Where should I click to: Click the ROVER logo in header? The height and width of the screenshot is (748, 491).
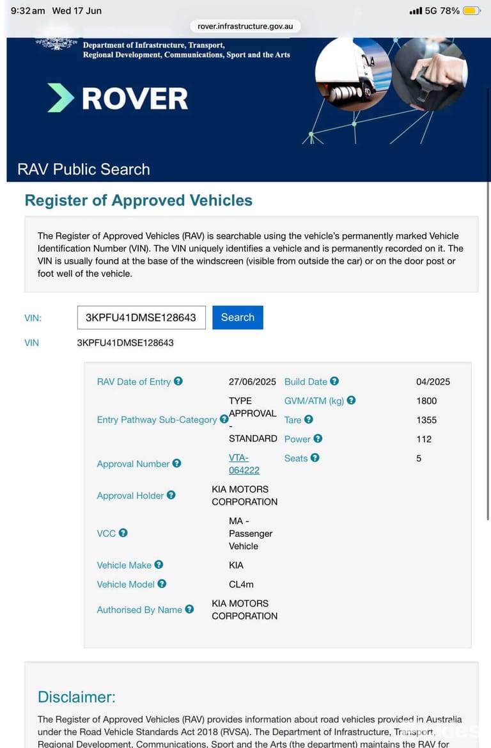click(118, 99)
